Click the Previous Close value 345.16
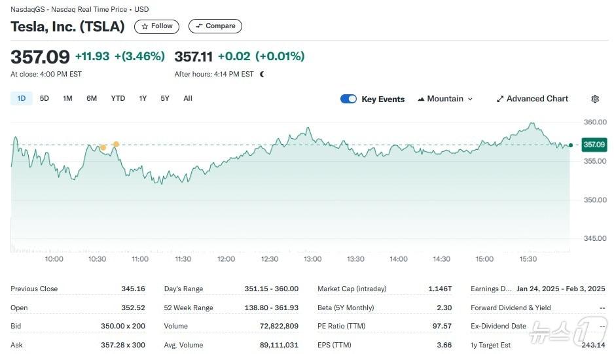The width and height of the screenshot is (614, 354). pyautogui.click(x=133, y=289)
